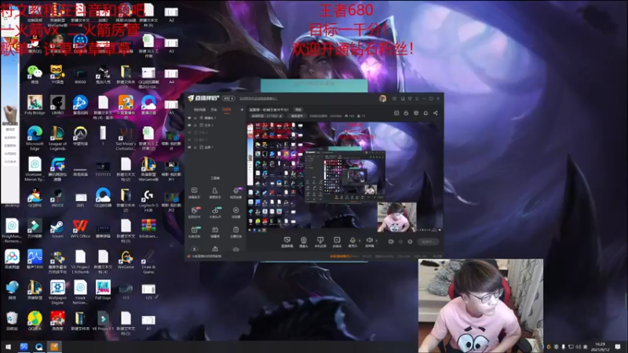This screenshot has width=628, height=353.
Task: Open the streamer avatar in the title bar
Action: coord(382,99)
